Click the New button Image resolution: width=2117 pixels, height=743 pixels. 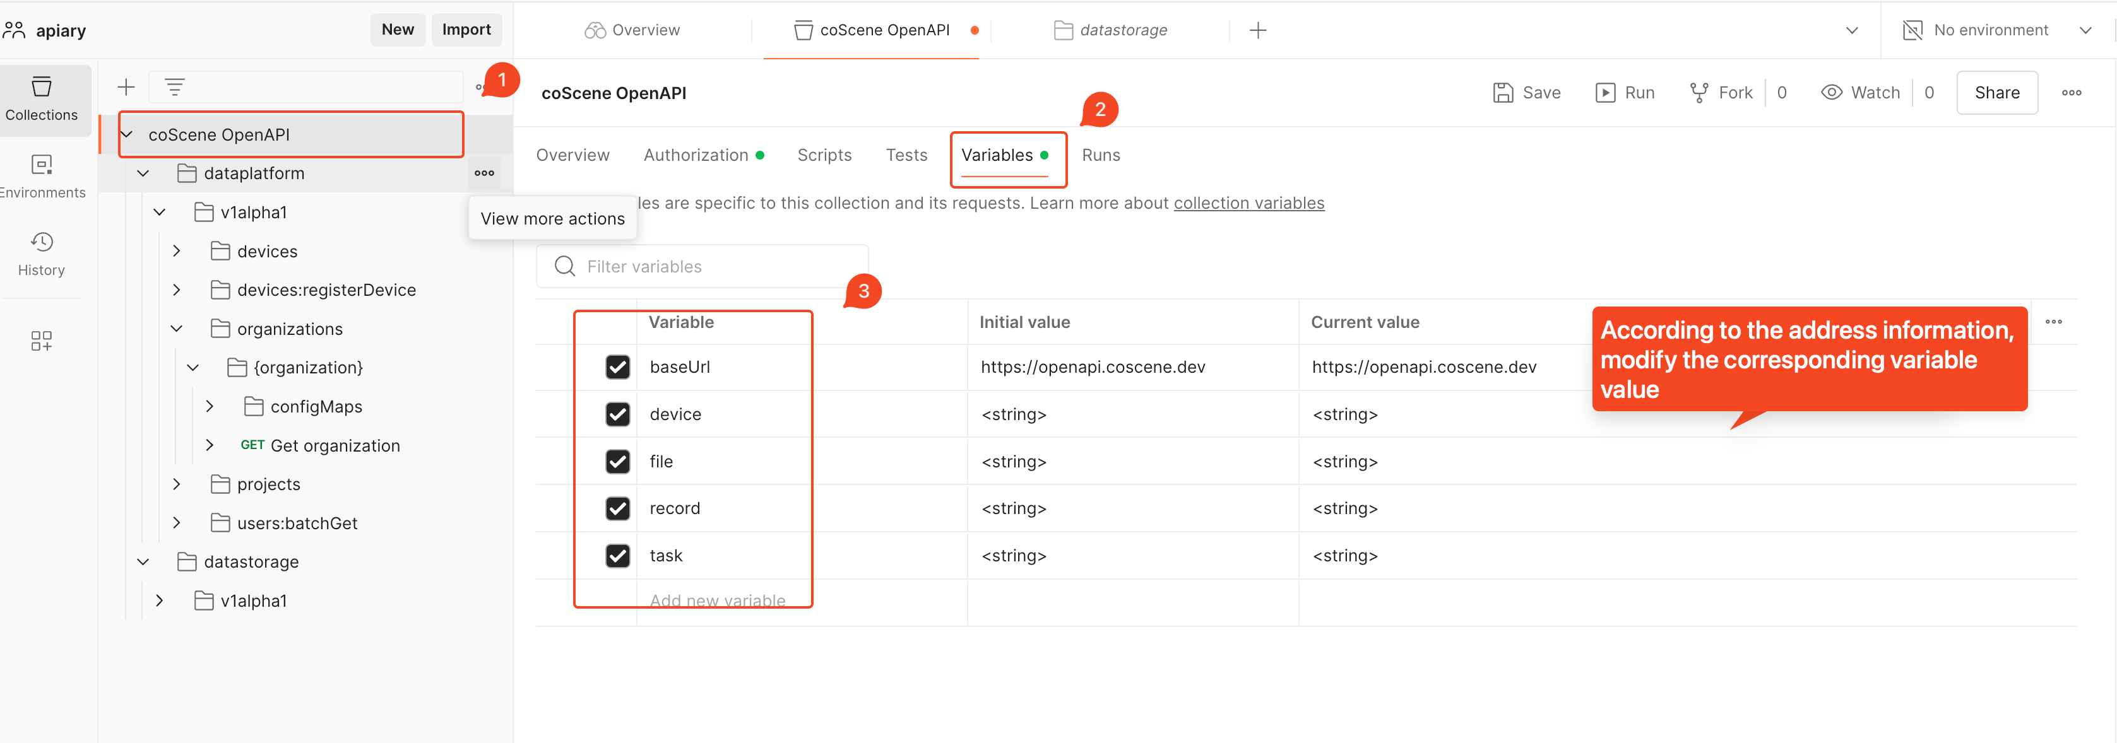tap(398, 30)
